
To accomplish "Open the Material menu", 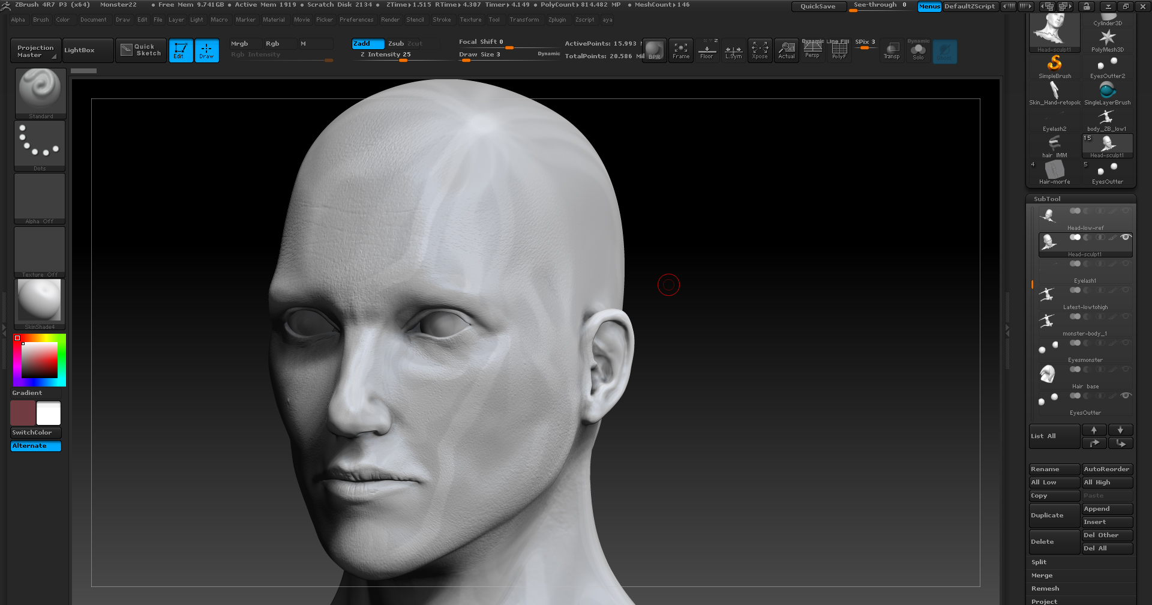I will pos(274,20).
